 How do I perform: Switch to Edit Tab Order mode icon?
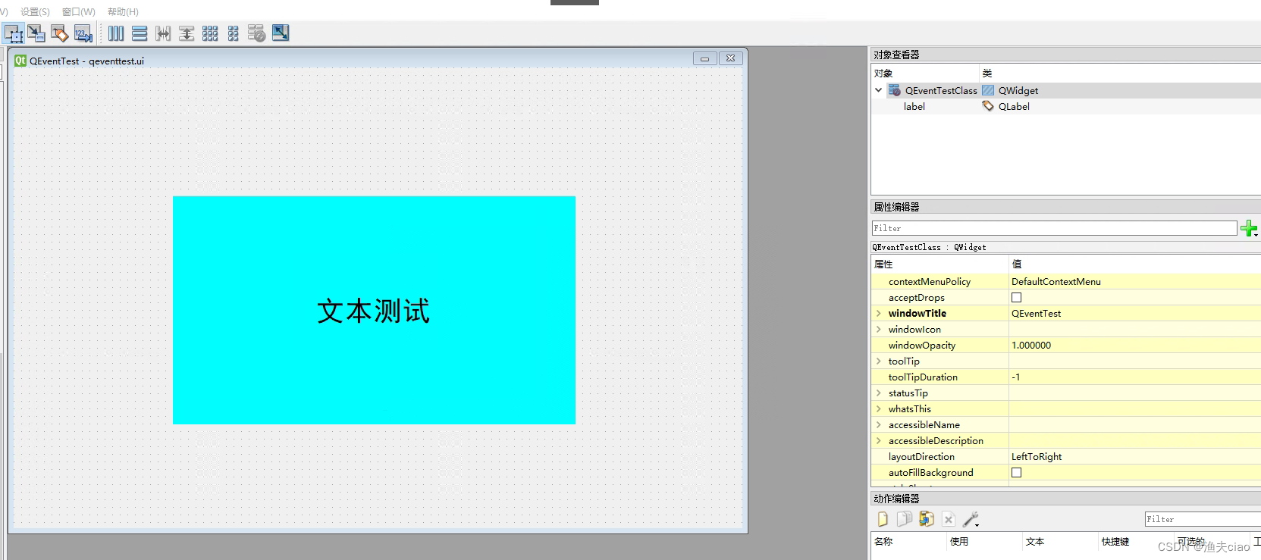click(83, 33)
